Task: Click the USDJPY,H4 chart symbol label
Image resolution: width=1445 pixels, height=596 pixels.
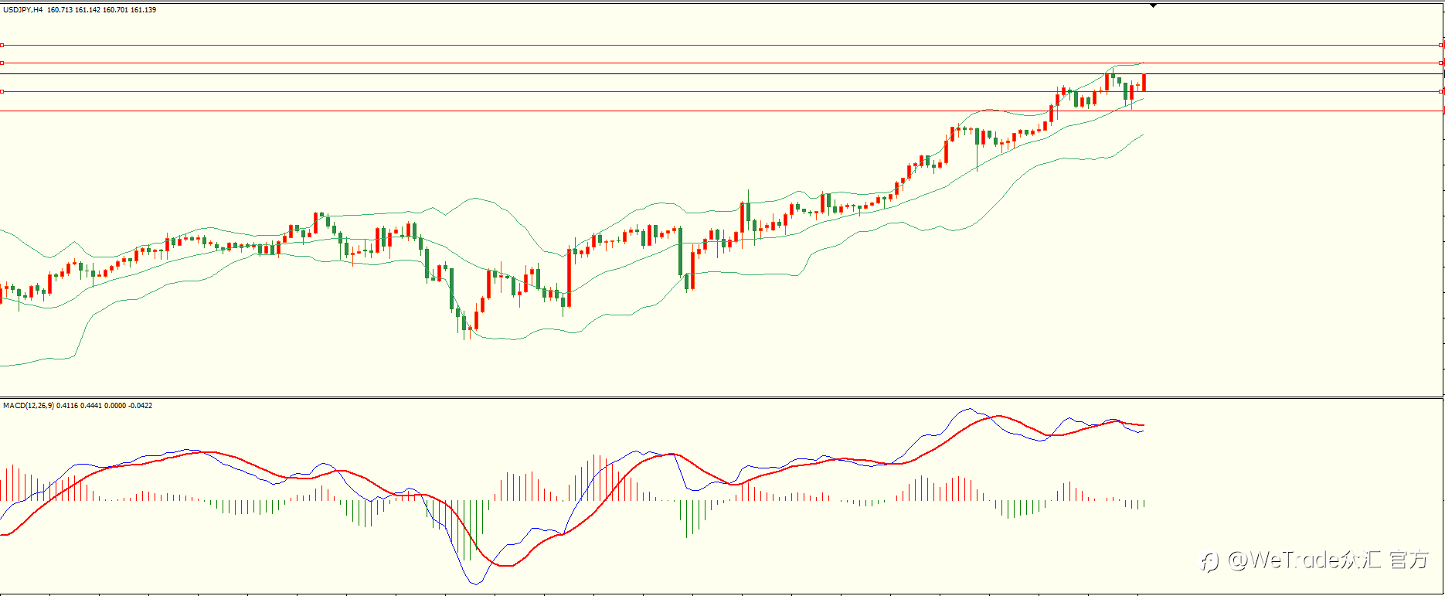Action: pos(23,10)
